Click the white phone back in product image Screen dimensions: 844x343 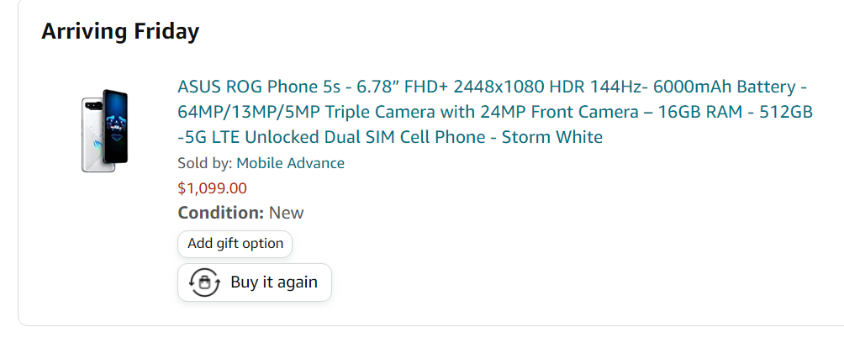pyautogui.click(x=92, y=135)
